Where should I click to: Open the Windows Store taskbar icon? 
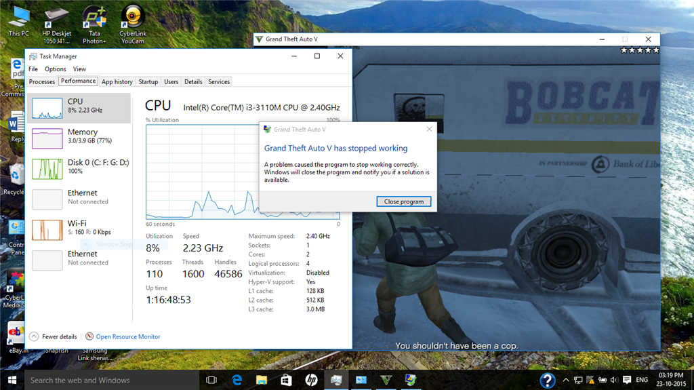pos(287,381)
